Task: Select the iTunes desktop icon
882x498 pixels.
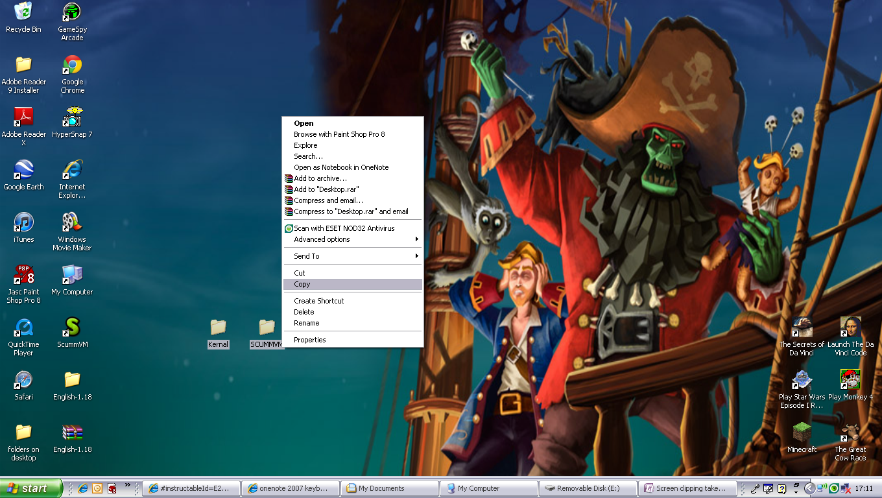Action: point(23,228)
